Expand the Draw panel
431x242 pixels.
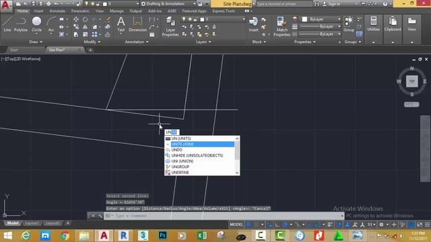(36, 42)
